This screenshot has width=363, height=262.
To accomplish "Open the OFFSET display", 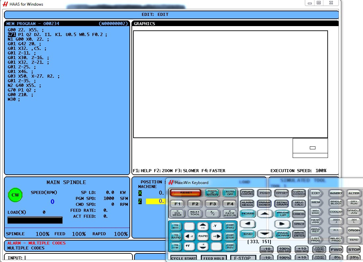I will point(282,193).
